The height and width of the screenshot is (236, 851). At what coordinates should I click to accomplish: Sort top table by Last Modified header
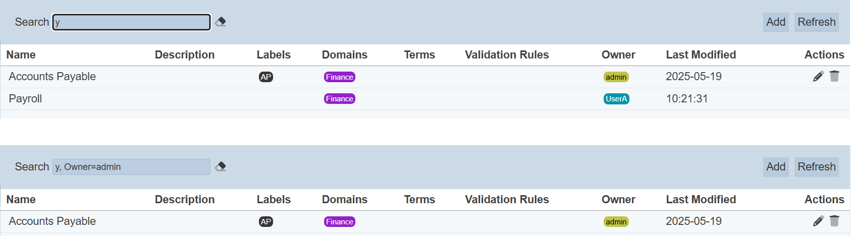(701, 55)
